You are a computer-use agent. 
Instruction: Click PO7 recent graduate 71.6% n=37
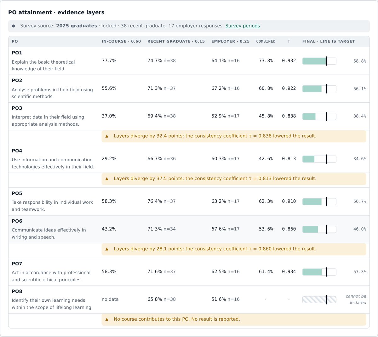tap(162, 271)
